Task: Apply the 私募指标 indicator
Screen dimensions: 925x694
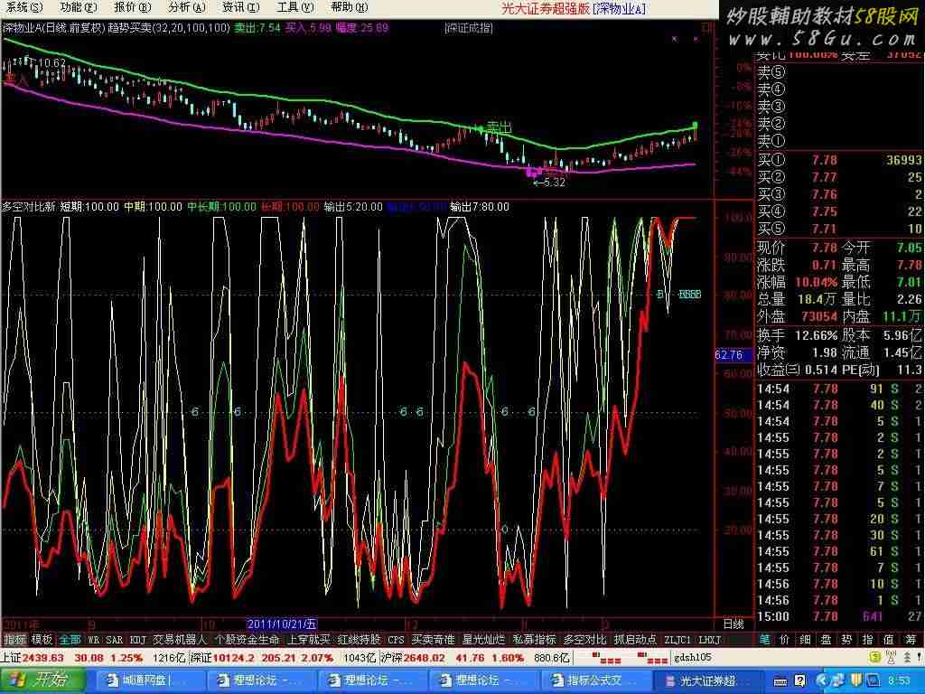Action: coord(535,639)
